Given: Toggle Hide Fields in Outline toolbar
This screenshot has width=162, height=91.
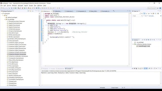Looking at the screenshot, I should [148, 40].
